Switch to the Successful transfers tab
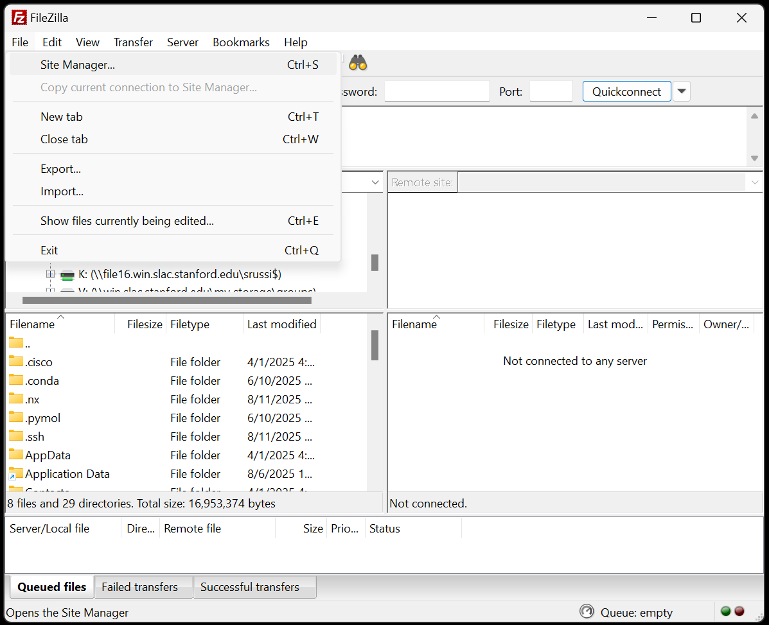The height and width of the screenshot is (625, 769). (250, 587)
